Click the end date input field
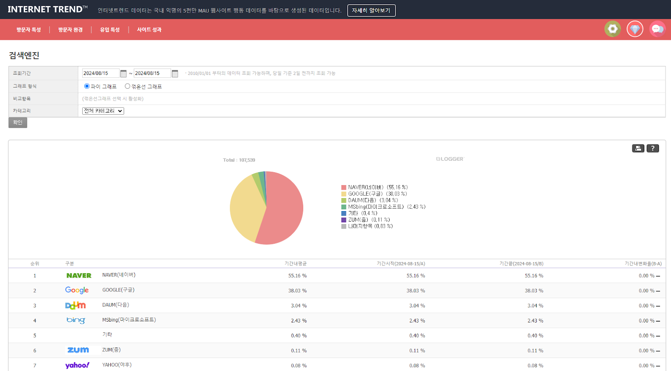This screenshot has width=671, height=371. pos(152,73)
